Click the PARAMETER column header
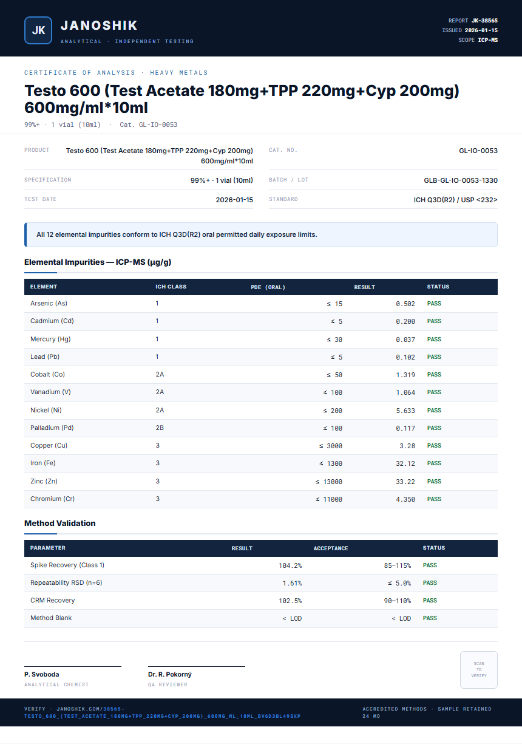Viewport: 522px width, 744px height. [48, 548]
